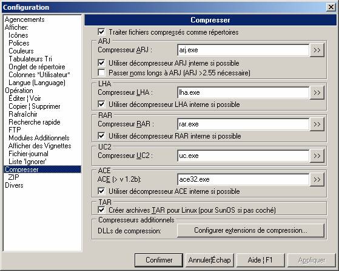The image size is (339, 271).
Task: Uncheck Créer archives TAR pour Linux
Action: pyautogui.click(x=101, y=210)
